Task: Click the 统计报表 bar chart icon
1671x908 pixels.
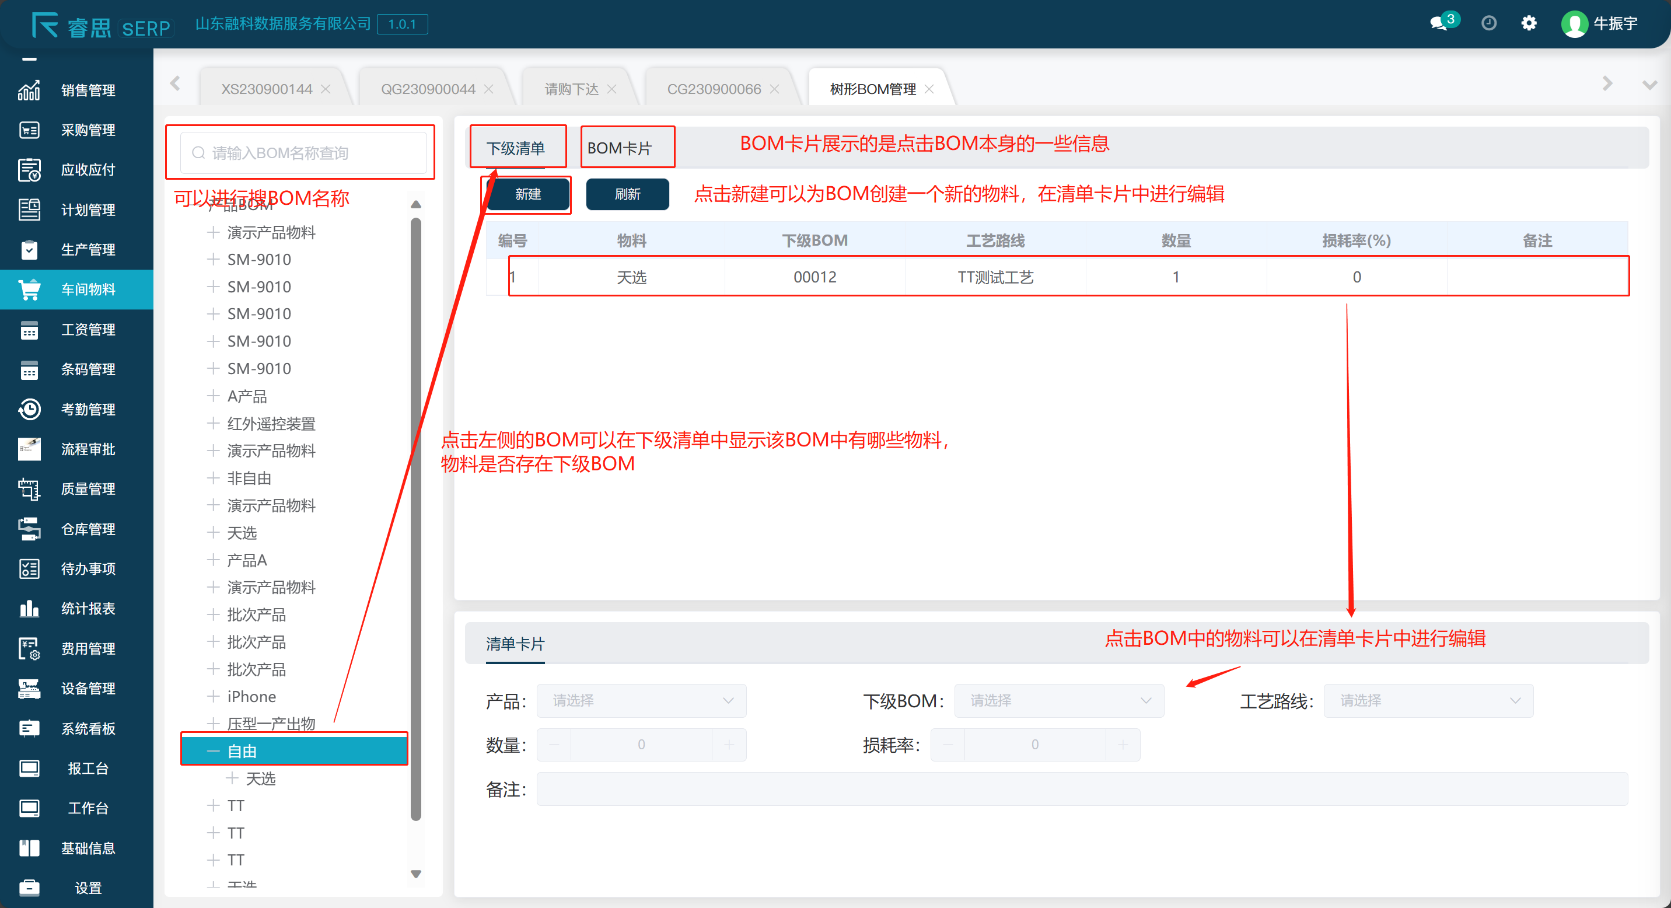Action: [x=29, y=609]
